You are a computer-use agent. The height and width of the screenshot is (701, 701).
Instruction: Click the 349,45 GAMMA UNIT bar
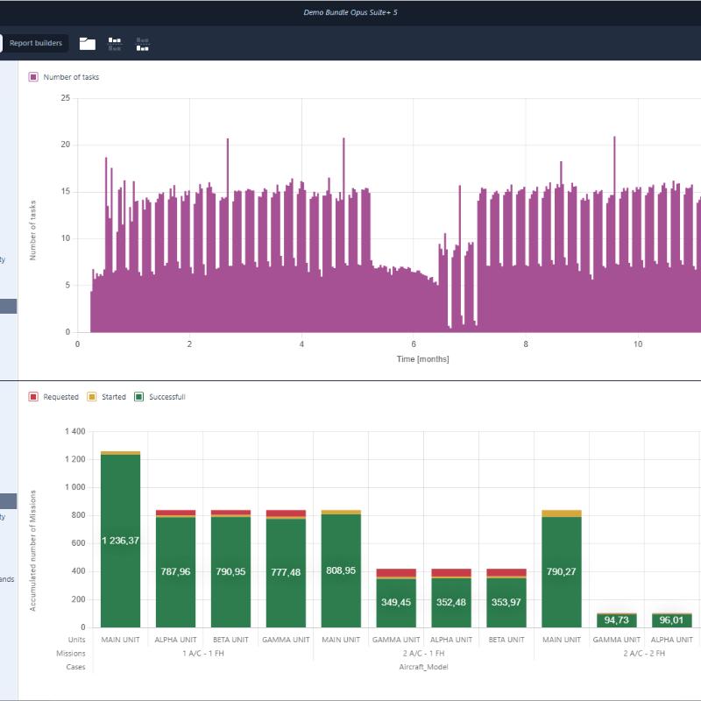[396, 602]
